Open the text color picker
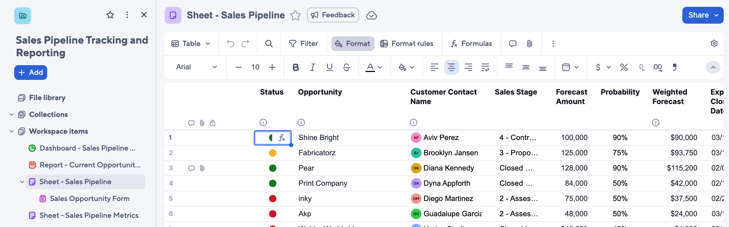 click(374, 67)
